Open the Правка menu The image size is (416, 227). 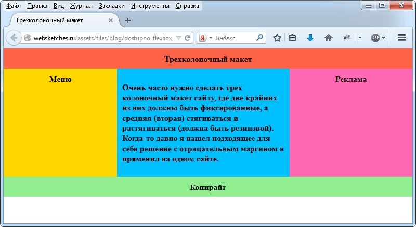[37, 6]
